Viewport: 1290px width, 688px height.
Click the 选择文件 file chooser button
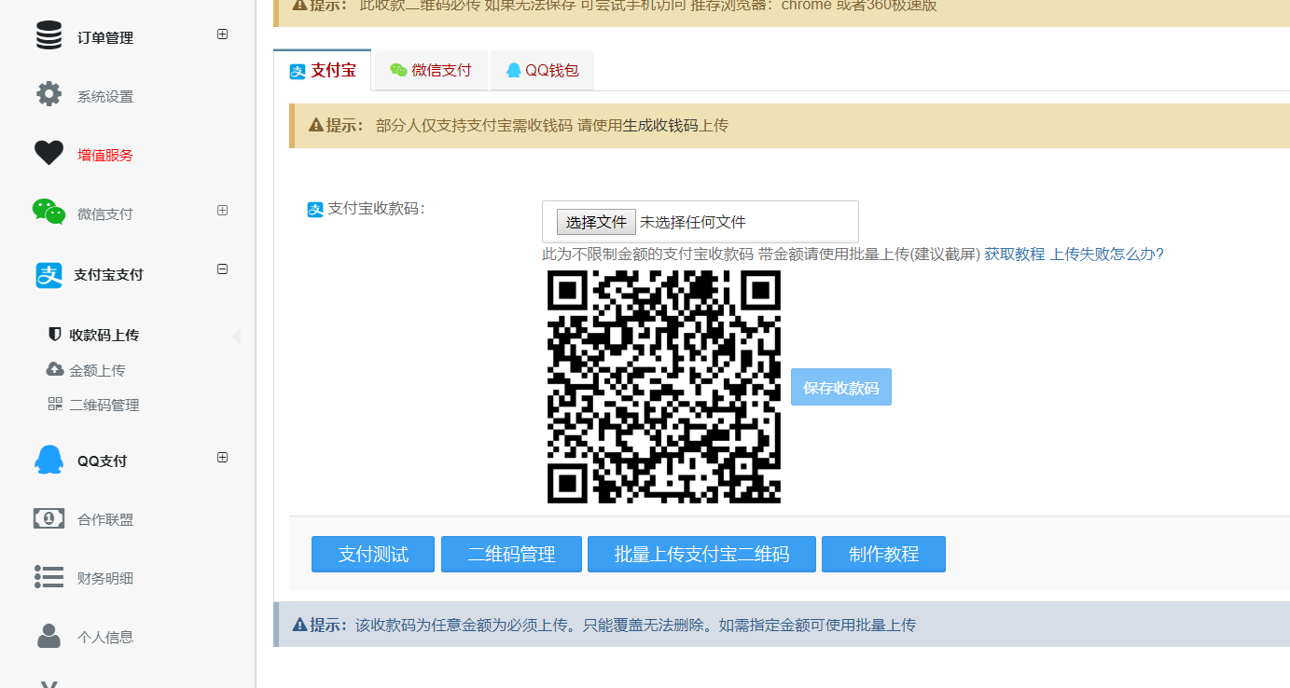[x=596, y=222]
